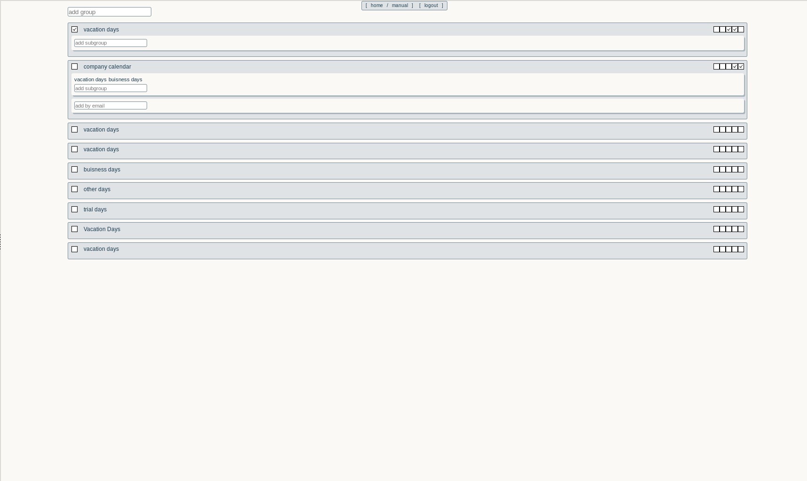Open vacation days subgroup inside company calendar

90,79
